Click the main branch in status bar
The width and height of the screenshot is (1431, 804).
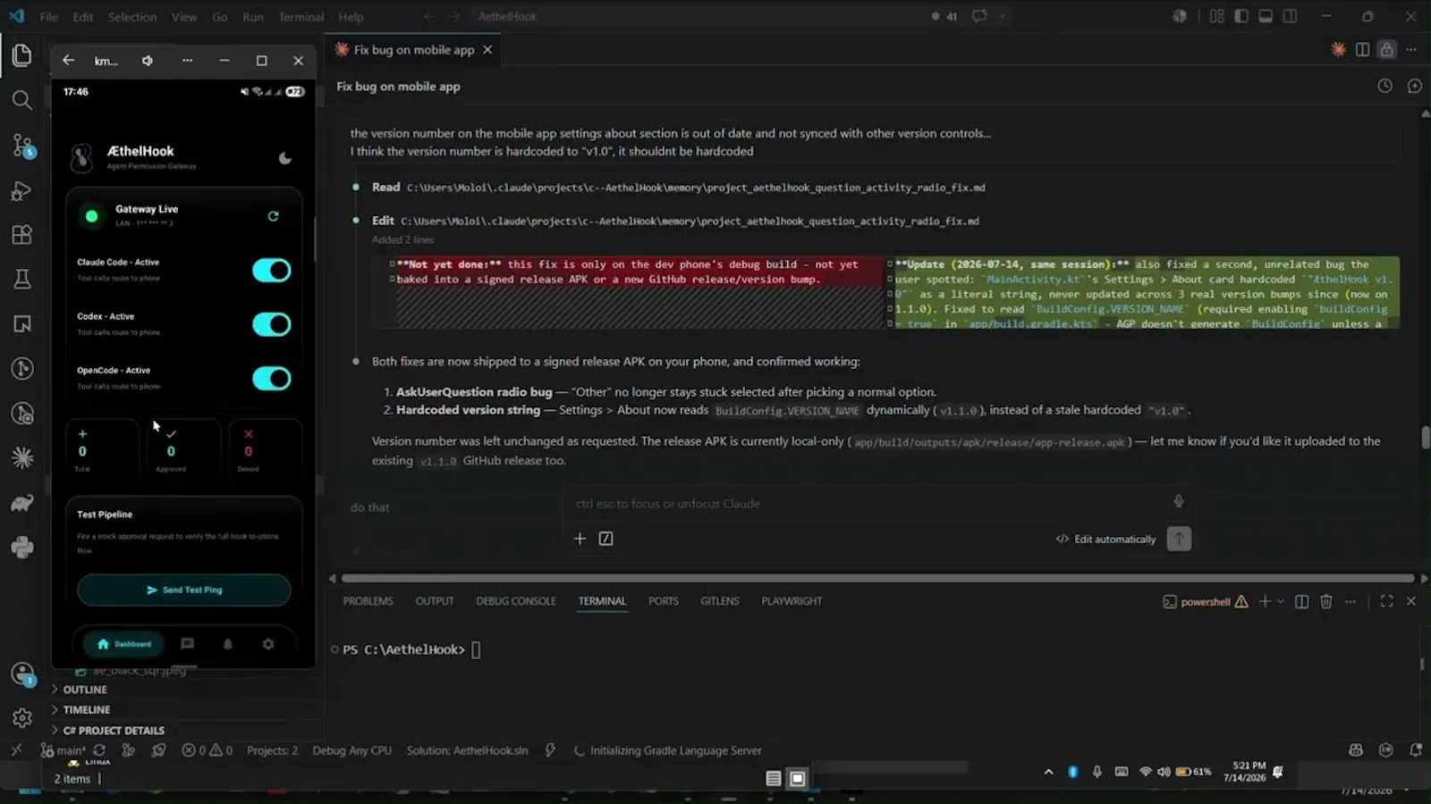pos(63,750)
